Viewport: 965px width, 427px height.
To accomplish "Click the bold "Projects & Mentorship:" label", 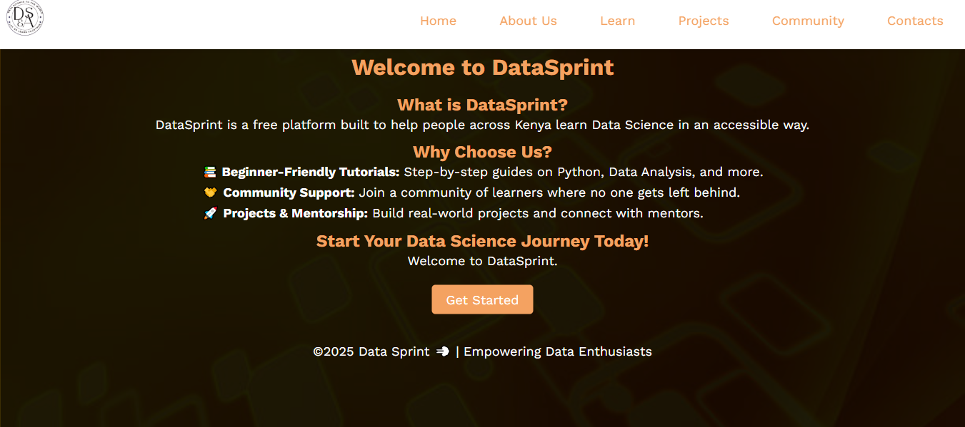I will (295, 213).
